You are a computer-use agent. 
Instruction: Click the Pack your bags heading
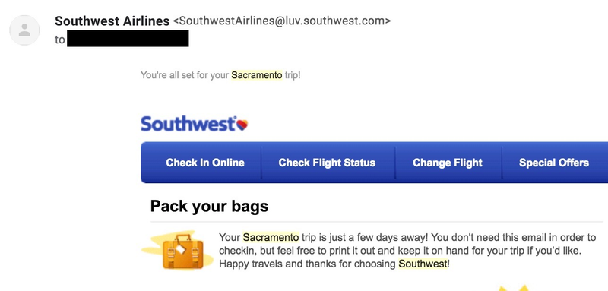click(210, 206)
